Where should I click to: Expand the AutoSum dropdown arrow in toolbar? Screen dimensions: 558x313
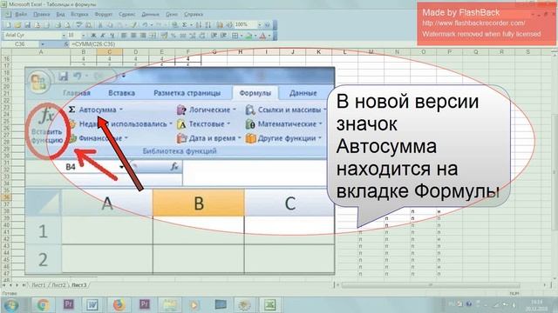coord(191,25)
